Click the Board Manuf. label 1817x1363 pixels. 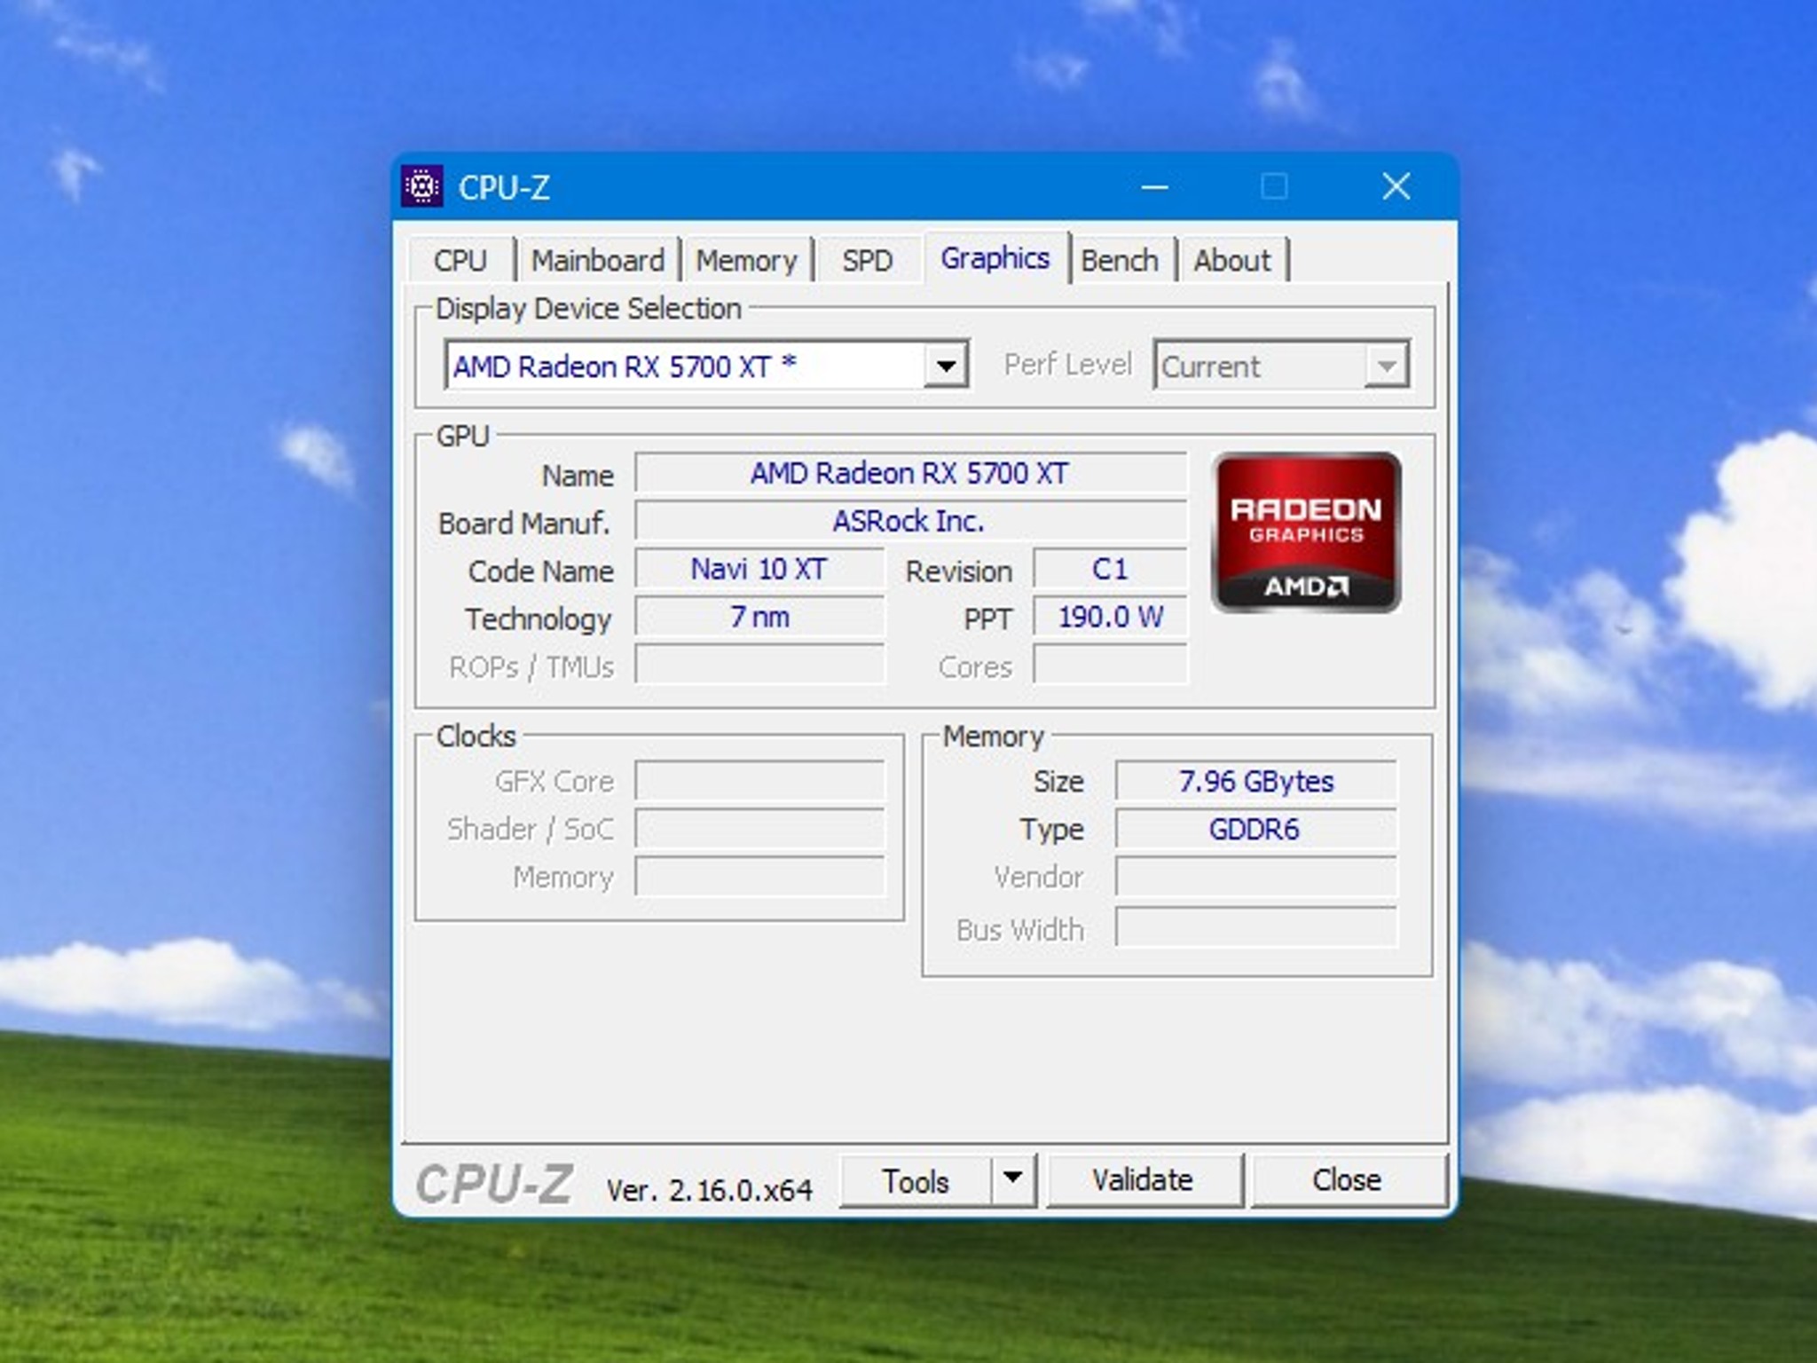(x=524, y=524)
